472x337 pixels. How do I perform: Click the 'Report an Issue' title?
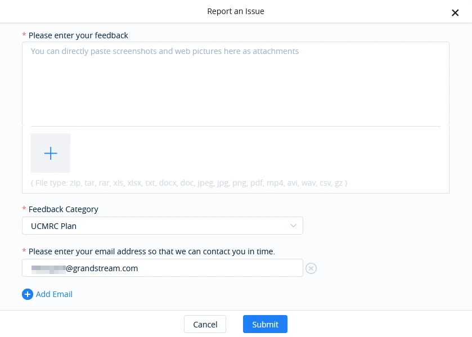coord(236,11)
